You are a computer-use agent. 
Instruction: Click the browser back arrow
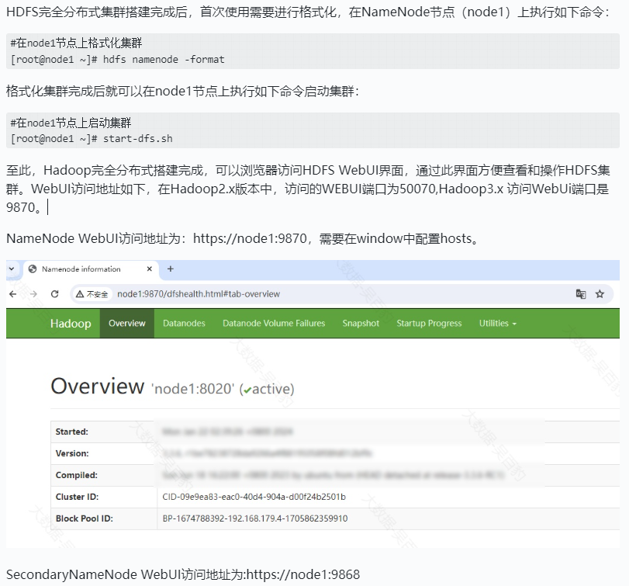pos(13,294)
